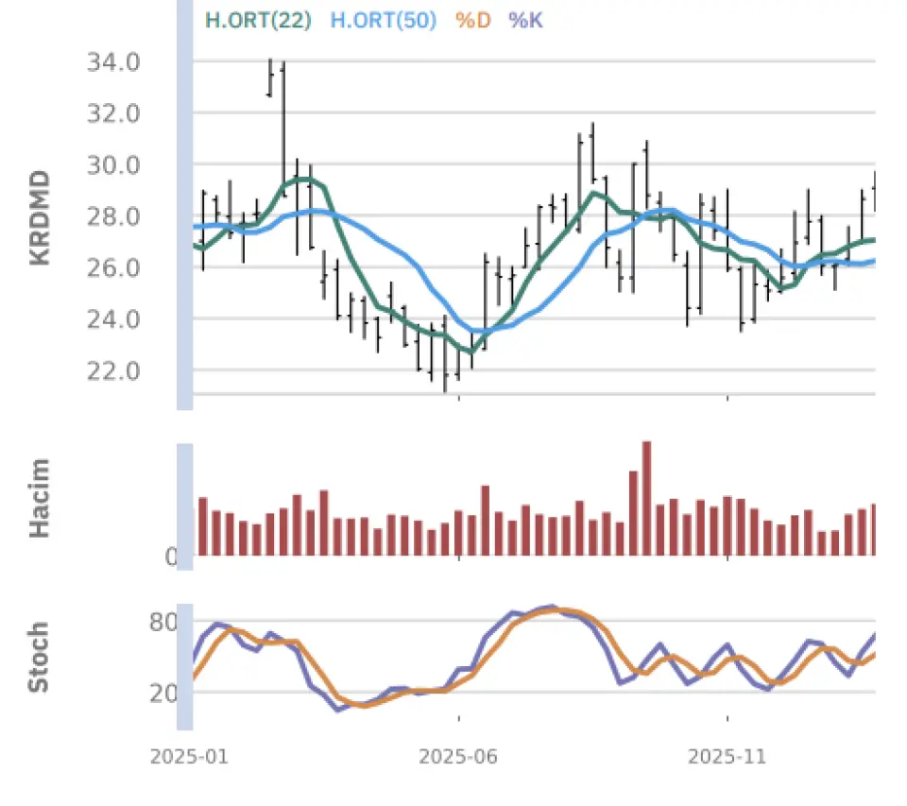
Task: Click the Hacim panel label
Action: coord(40,498)
